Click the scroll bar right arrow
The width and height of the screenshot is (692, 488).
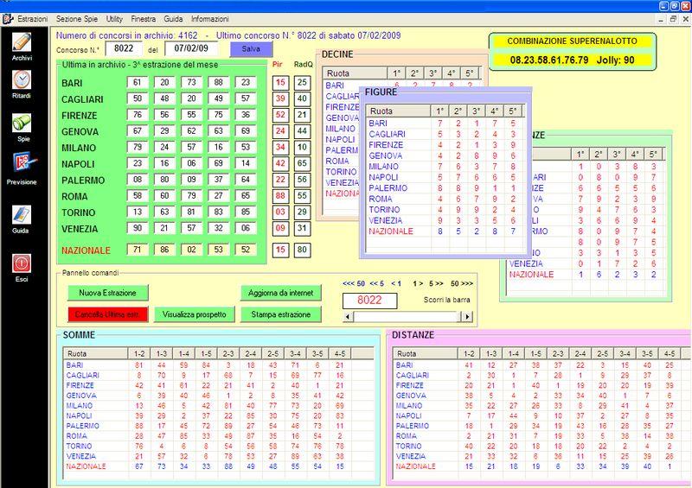tap(466, 316)
